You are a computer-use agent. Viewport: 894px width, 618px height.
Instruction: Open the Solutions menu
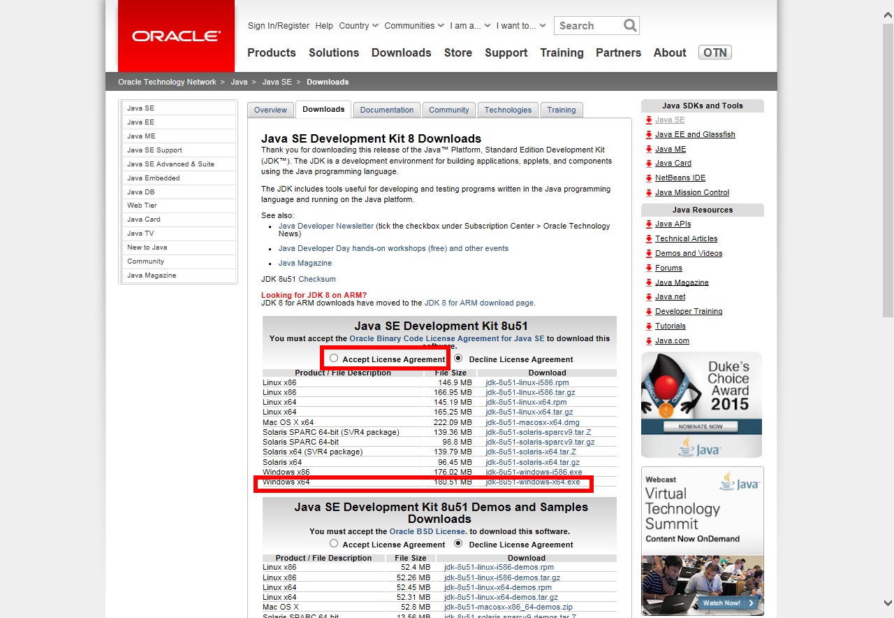(334, 52)
